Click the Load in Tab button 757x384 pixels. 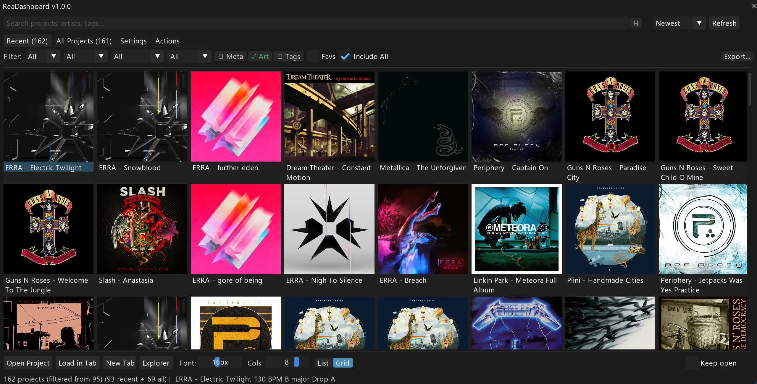(78, 363)
